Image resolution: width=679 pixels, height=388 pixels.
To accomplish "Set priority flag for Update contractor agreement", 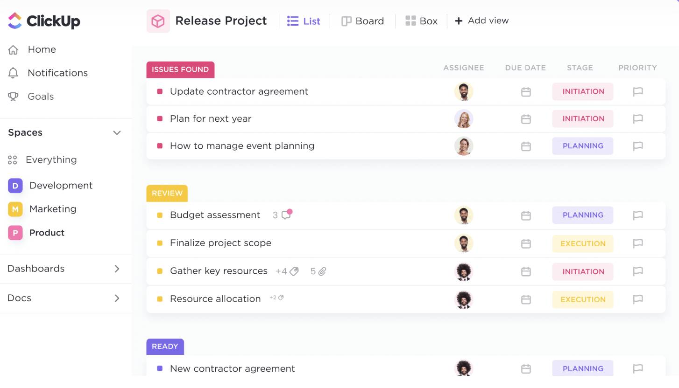I will tap(637, 92).
